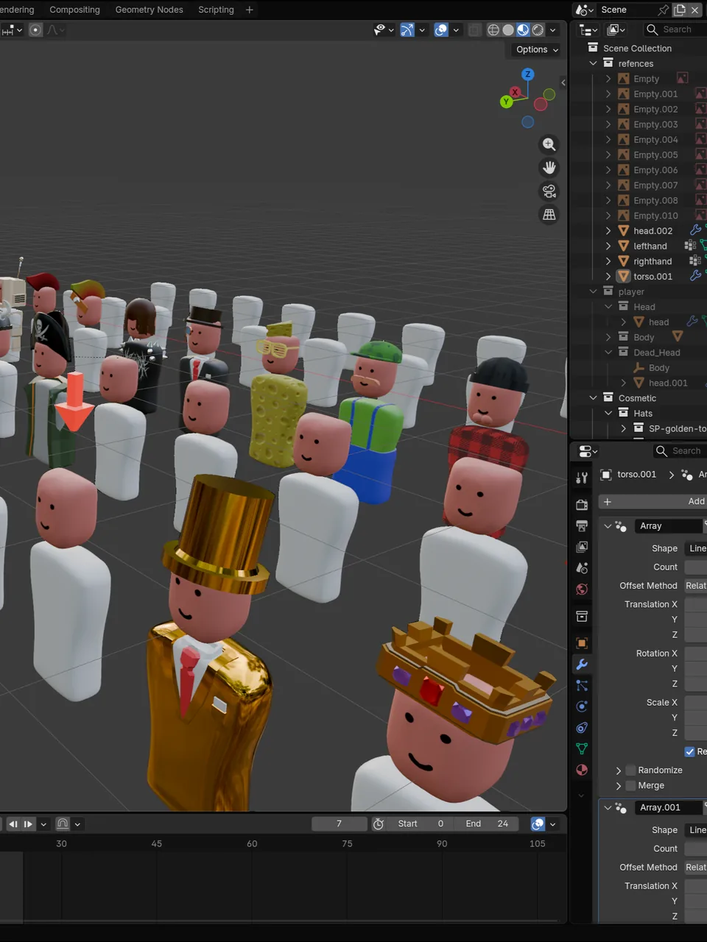Collapse the Array.001 modifier panel
Screen dimensions: 707x942
click(x=608, y=807)
